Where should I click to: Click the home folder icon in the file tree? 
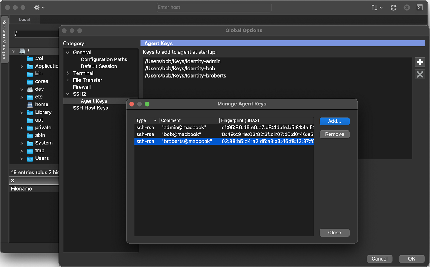click(x=30, y=104)
